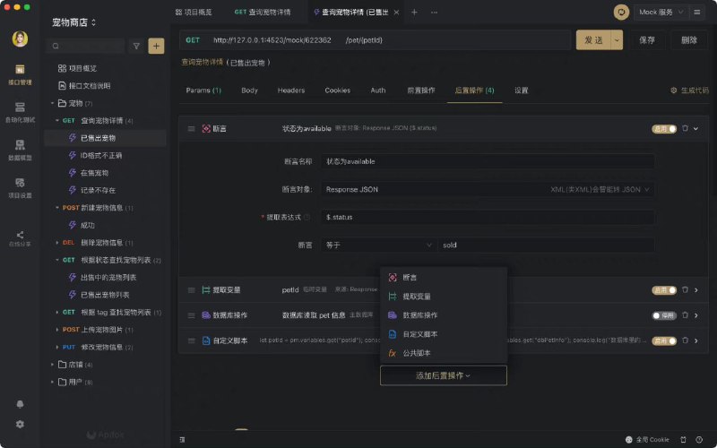Enable the disabled 数据库操作 switch
717x448 pixels.
(x=664, y=315)
